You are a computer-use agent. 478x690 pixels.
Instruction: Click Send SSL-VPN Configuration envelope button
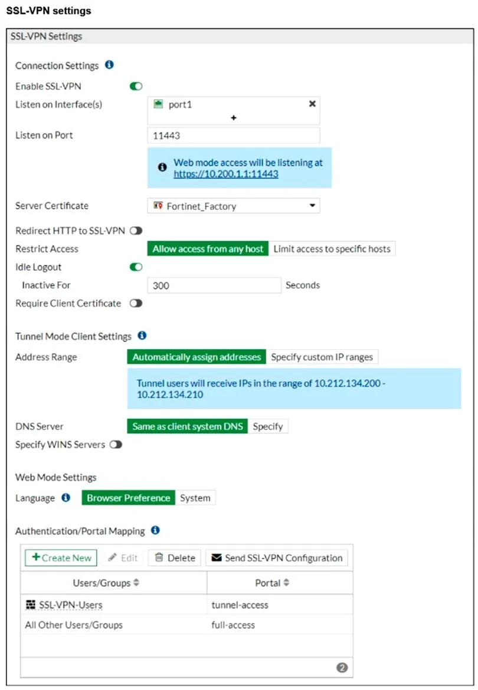coord(277,557)
